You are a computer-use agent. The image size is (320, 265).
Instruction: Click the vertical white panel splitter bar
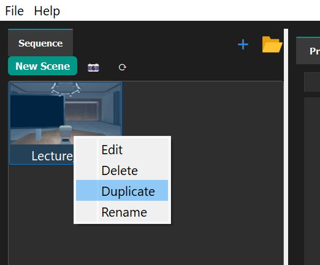click(x=286, y=147)
